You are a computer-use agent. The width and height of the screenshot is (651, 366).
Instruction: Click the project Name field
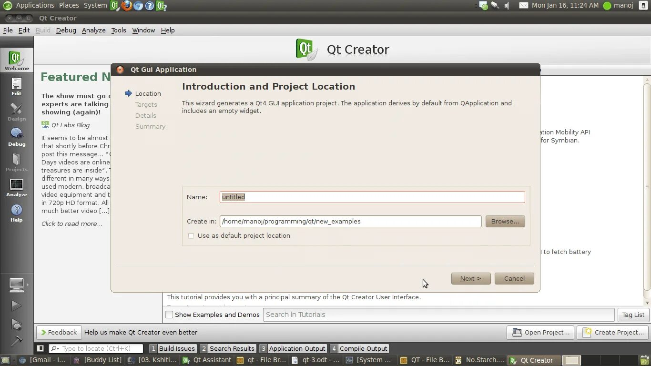[x=372, y=197]
